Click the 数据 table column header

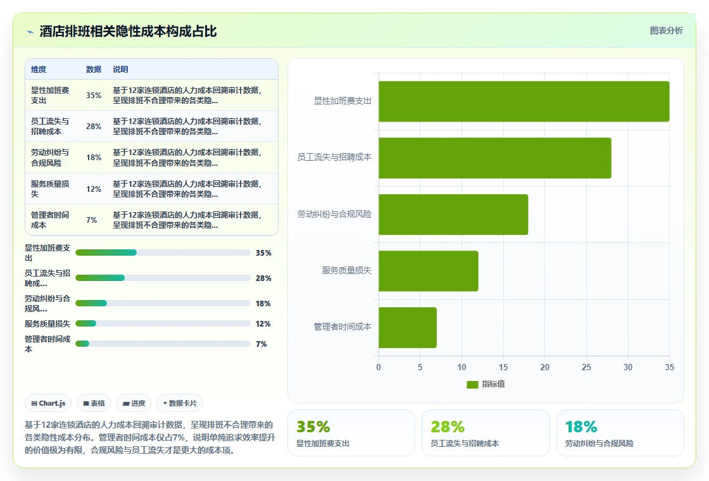tap(94, 70)
